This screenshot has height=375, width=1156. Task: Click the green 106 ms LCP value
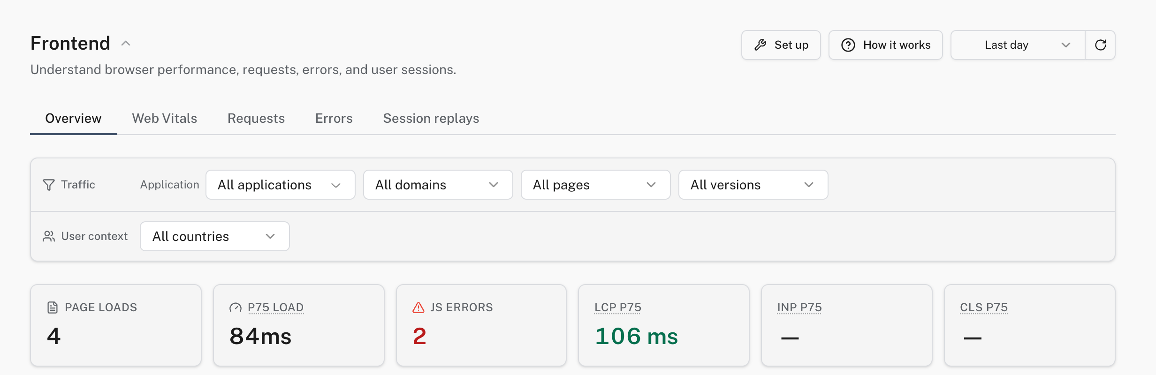636,337
